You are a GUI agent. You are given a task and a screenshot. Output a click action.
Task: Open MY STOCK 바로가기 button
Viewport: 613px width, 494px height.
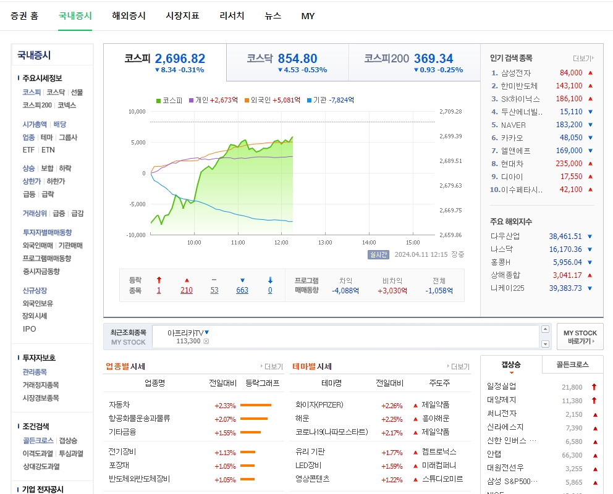tap(580, 337)
